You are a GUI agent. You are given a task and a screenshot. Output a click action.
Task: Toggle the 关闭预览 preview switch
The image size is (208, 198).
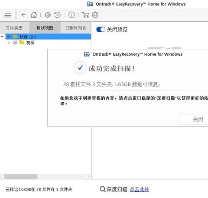click(x=101, y=30)
